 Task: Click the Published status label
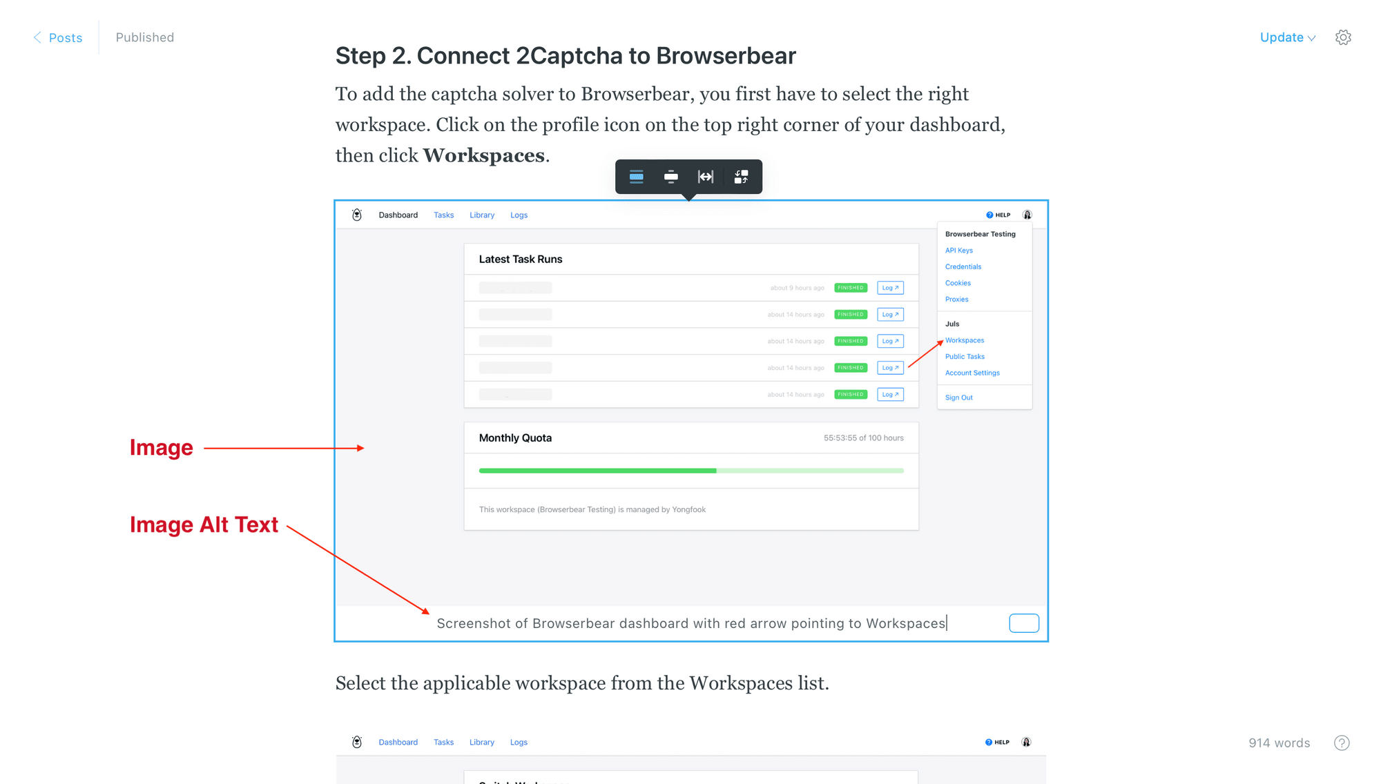click(144, 37)
